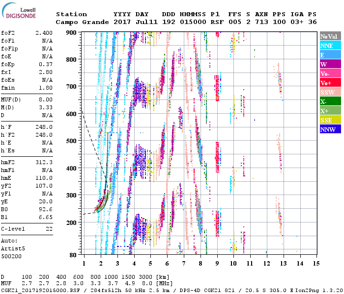Click the MUF value 4.9

click(130, 284)
